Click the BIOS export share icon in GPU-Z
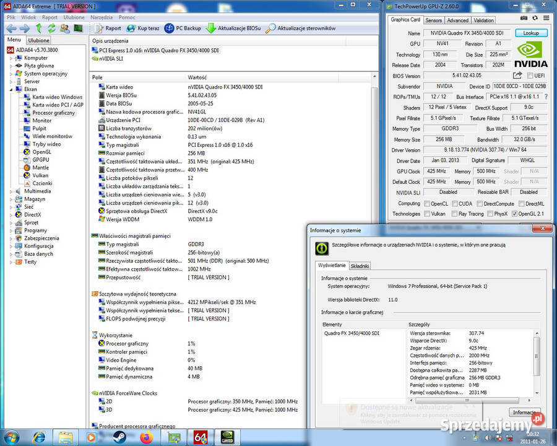Screen dimensions: 557x446 tap(517, 76)
